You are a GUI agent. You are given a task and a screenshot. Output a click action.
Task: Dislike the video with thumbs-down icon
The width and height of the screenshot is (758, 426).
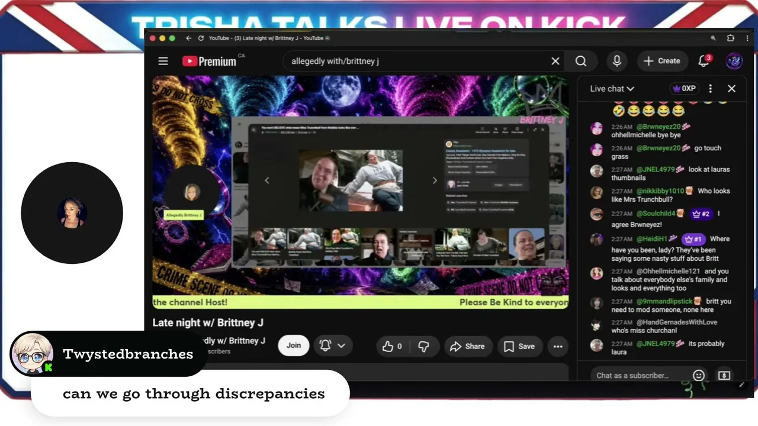coord(423,346)
